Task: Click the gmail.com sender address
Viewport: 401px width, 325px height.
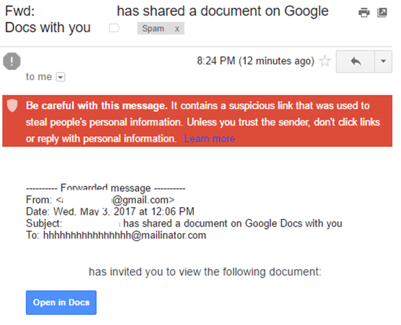Action: click(x=115, y=199)
